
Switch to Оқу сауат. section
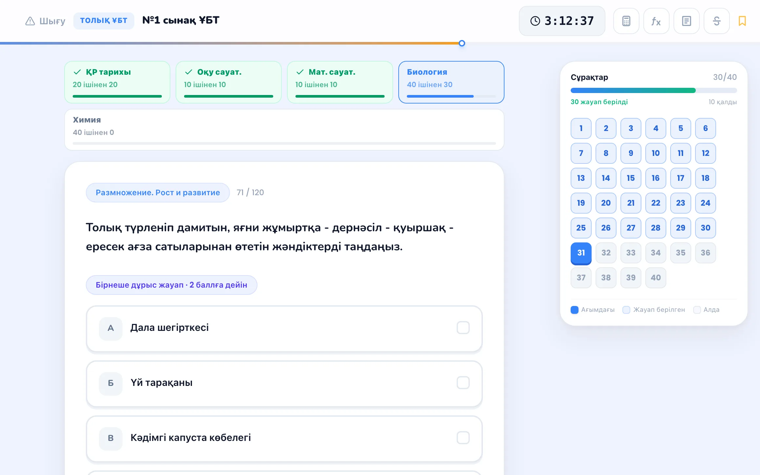click(x=229, y=82)
